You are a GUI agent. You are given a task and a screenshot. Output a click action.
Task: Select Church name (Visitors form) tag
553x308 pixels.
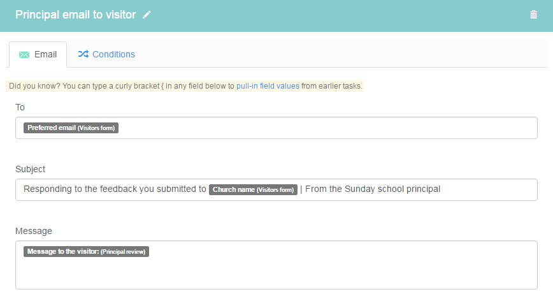pos(253,189)
